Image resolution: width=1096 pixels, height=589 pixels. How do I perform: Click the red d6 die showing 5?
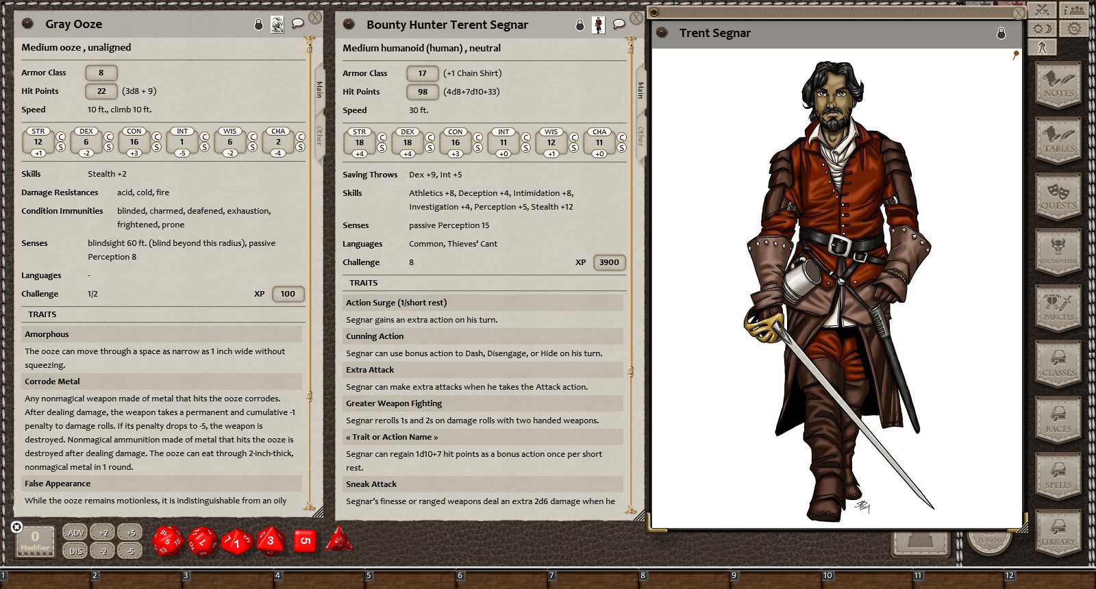click(305, 540)
